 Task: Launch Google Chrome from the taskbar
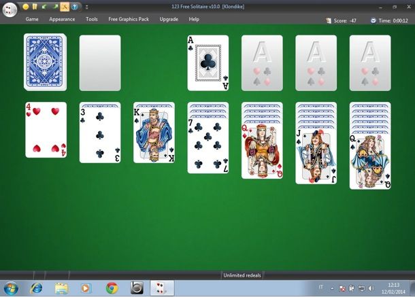(112, 288)
